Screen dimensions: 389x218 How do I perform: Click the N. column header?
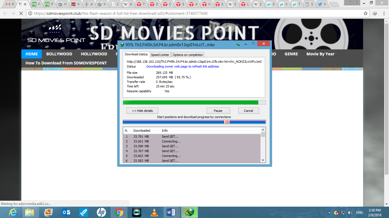point(127,131)
